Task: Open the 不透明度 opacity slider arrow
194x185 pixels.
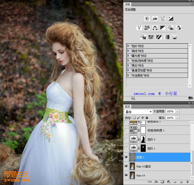Action: [x=177, y=112]
